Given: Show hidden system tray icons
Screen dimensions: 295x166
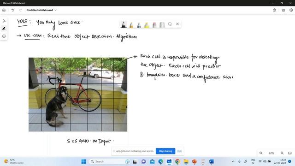Looking at the screenshot, I should (233, 161).
